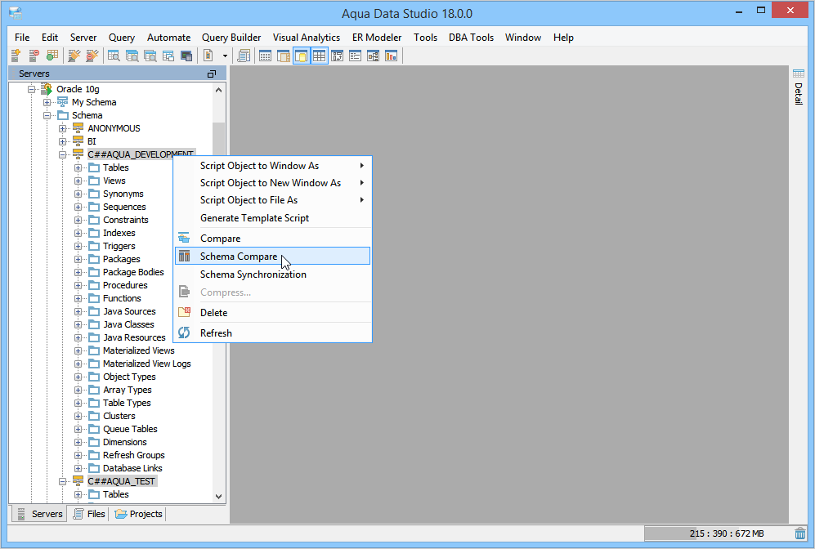815x549 pixels.
Task: Expand the Views folder node
Action: (78, 181)
